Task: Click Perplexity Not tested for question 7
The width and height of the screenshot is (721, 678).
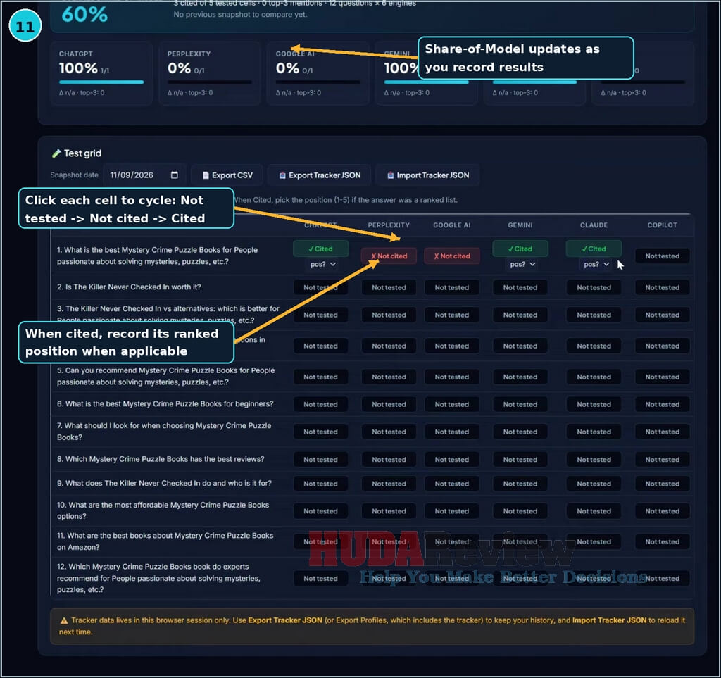Action: (x=389, y=432)
